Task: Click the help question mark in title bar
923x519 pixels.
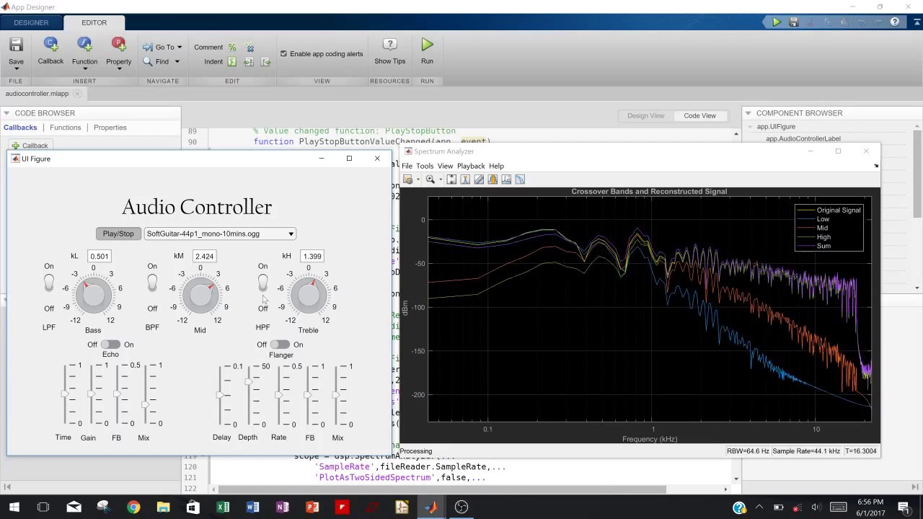Action: 895,22
